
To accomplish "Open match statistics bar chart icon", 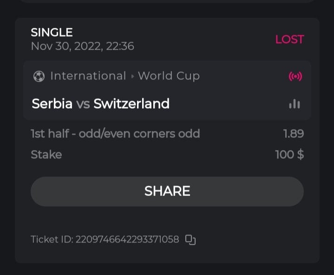I will click(x=295, y=104).
